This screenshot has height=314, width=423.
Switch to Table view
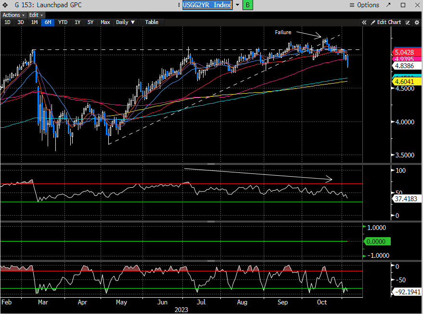pos(152,22)
